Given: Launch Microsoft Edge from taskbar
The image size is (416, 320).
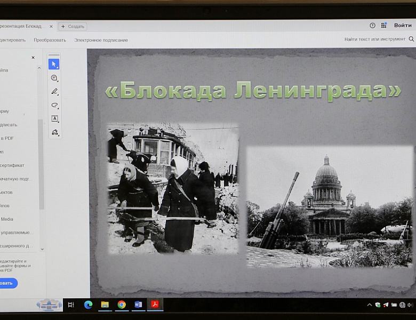Looking at the screenshot, I should 88,305.
